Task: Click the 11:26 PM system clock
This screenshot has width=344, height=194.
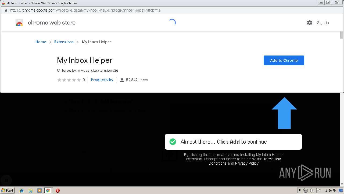Action: point(330,190)
